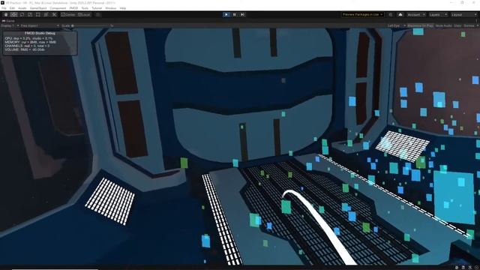Image resolution: width=480 pixels, height=270 pixels.
Task: Expand the Gizmos dropdown arrow
Action: 477,25
